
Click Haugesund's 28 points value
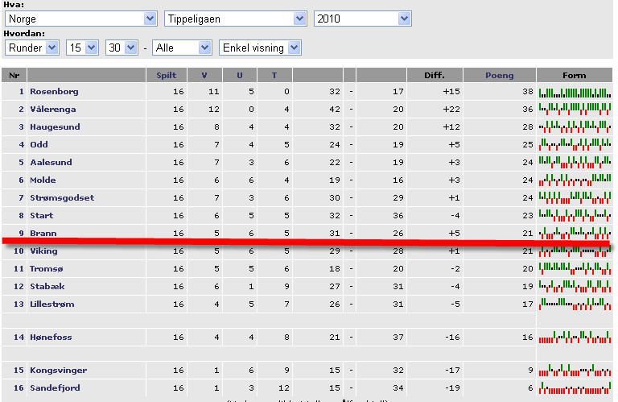pyautogui.click(x=527, y=127)
